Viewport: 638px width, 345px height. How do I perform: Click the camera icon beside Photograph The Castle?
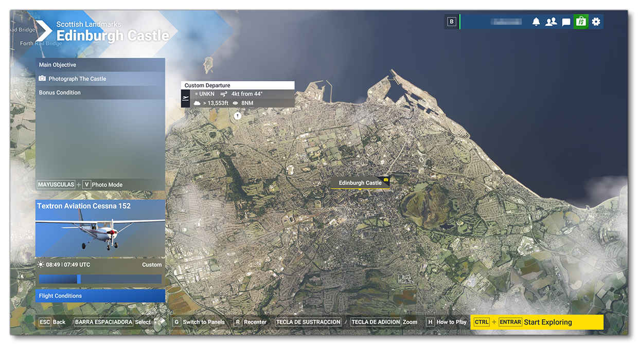(43, 78)
